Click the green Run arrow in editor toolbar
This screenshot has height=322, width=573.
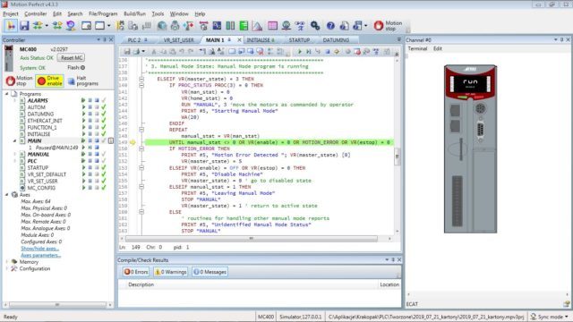[x=299, y=52]
